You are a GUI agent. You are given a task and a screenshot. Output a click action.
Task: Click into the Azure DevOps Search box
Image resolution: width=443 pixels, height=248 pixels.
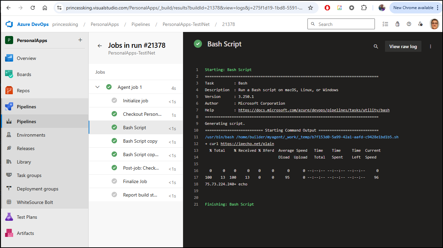tap(341, 24)
